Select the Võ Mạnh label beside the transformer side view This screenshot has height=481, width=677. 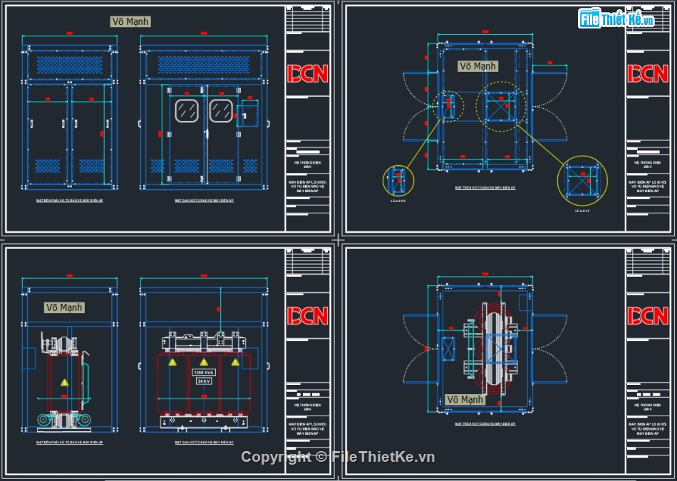click(64, 307)
